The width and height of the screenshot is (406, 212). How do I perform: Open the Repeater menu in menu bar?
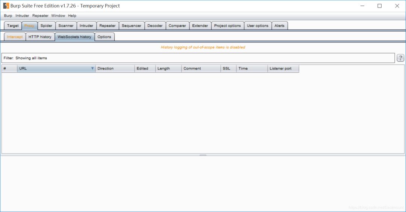pos(40,16)
